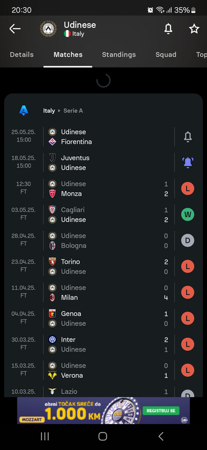Add Udinese to favorites with star

[194, 29]
